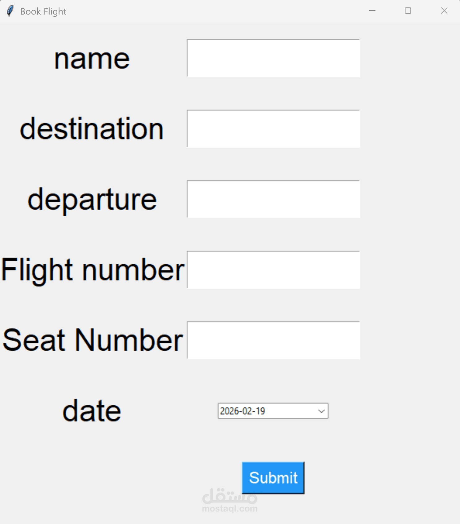Focus the Flight number input box
The width and height of the screenshot is (460, 524).
coord(273,270)
